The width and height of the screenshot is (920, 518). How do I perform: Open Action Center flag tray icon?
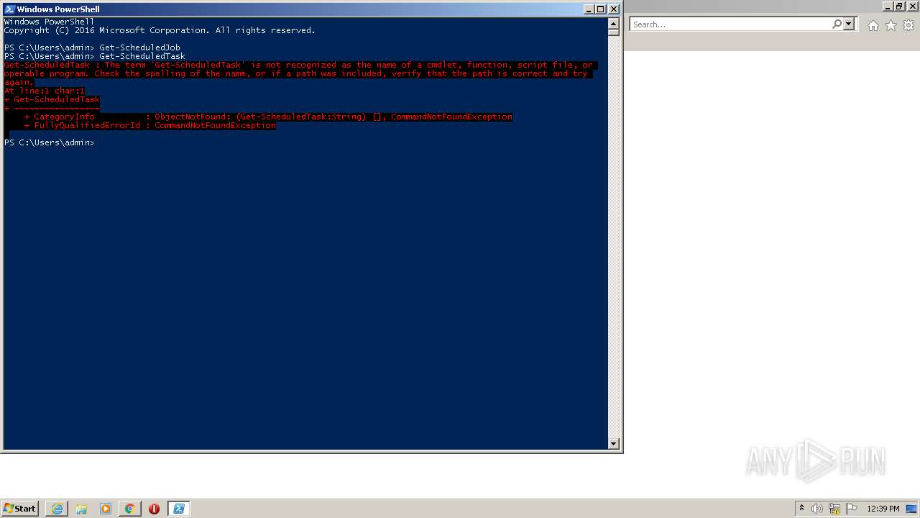[852, 509]
